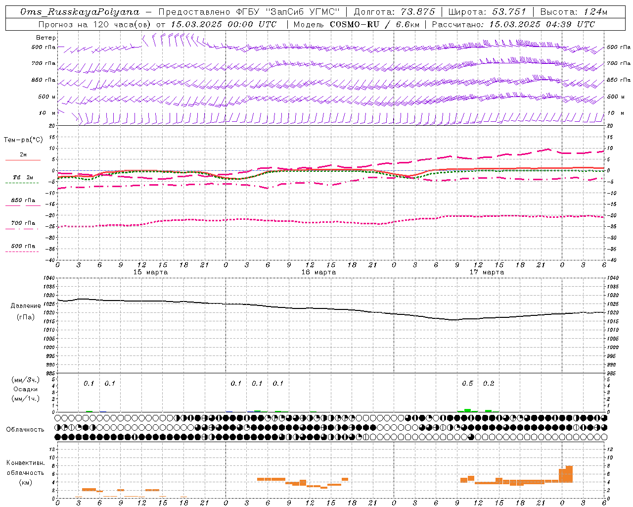The image size is (633, 507).
Task: Click the (мм/1ч.) precipitation unit label
Action: tap(25, 399)
